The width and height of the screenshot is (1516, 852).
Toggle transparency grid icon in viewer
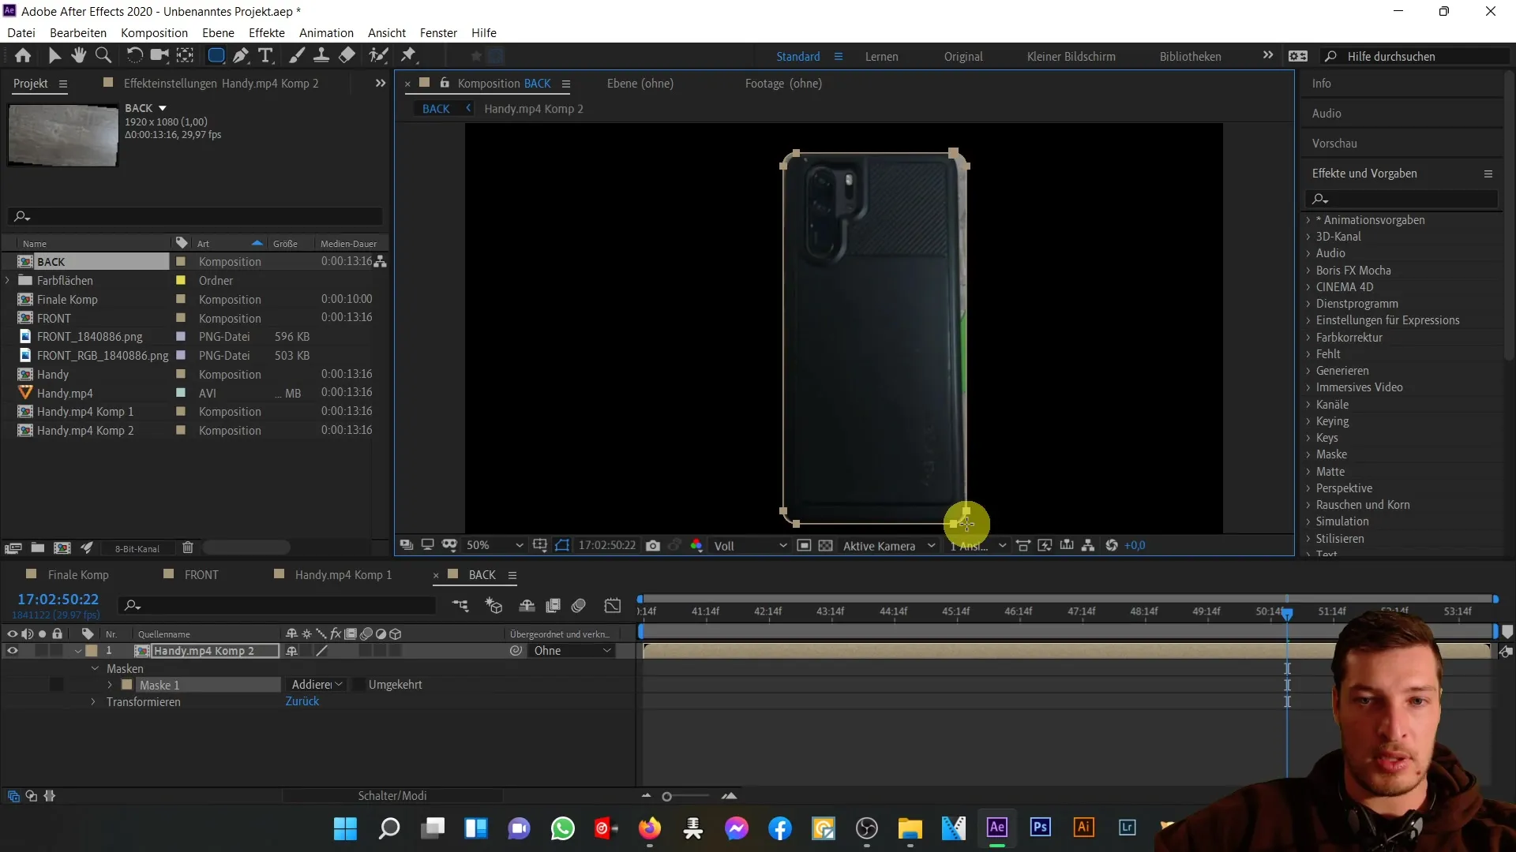(825, 545)
